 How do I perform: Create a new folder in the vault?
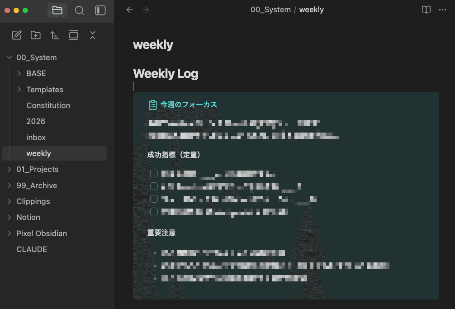pos(36,35)
